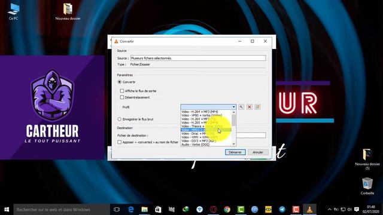Viewport: 383px width, 215px height.
Task: Choose Video - Dirac + MP3 (TS) profile
Action: point(206,134)
